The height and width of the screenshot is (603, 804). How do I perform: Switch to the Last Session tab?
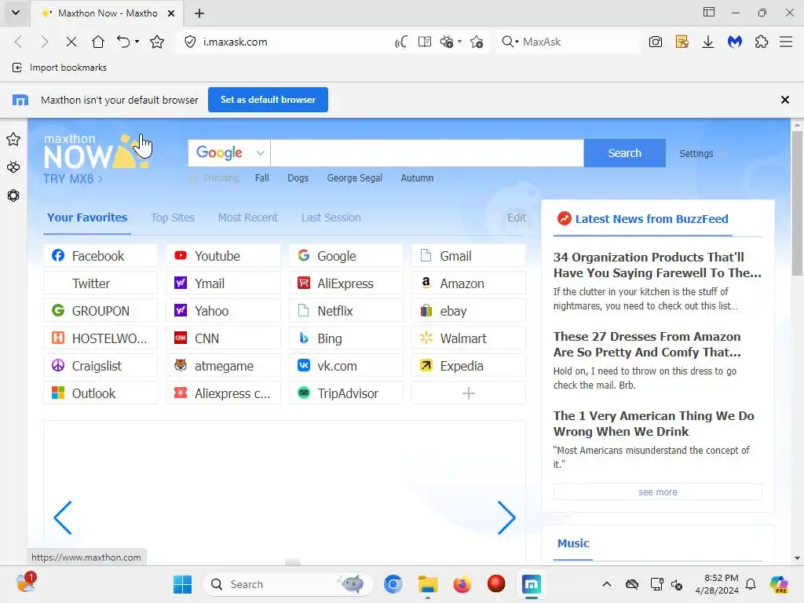pyautogui.click(x=331, y=217)
